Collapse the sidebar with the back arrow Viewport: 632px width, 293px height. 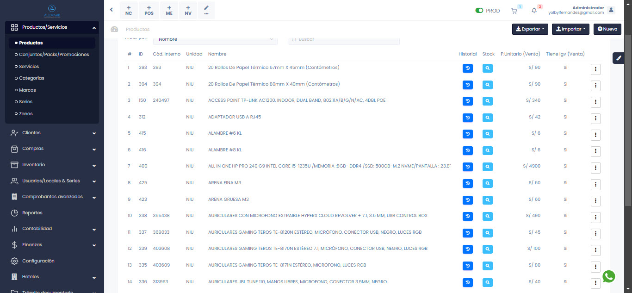[112, 10]
